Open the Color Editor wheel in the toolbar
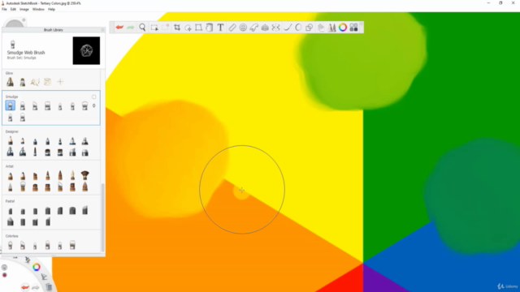Viewport: 520px width, 292px height. (343, 28)
